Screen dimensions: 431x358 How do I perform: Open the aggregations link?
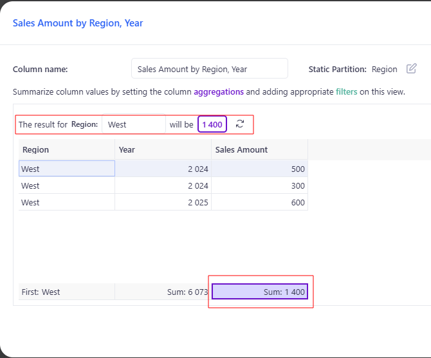[219, 92]
